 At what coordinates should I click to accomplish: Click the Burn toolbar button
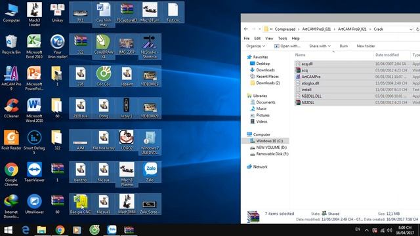[x=344, y=46]
